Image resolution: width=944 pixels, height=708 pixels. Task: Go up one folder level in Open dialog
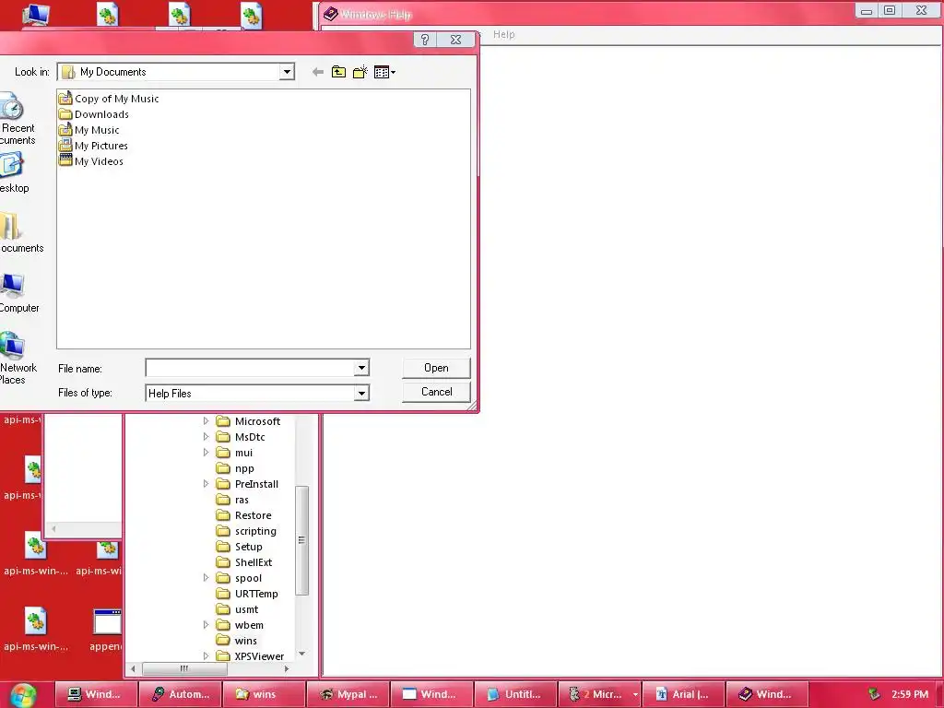point(339,72)
